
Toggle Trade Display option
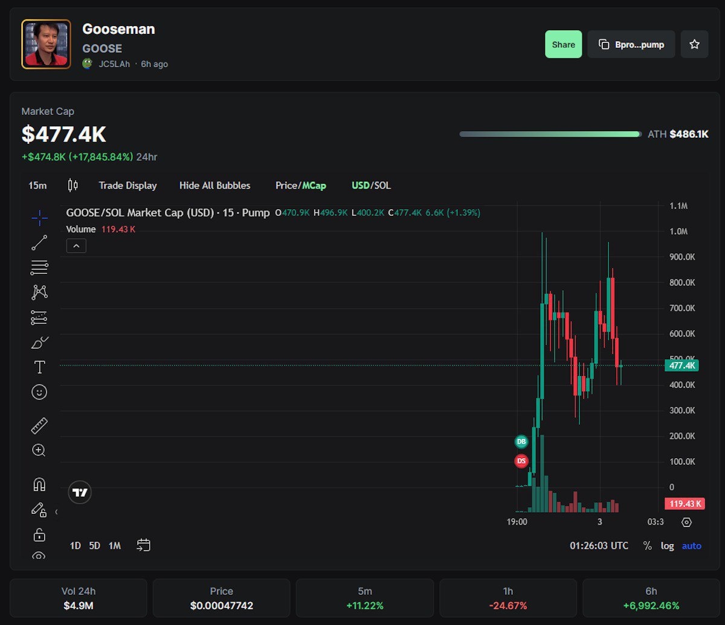(x=127, y=186)
